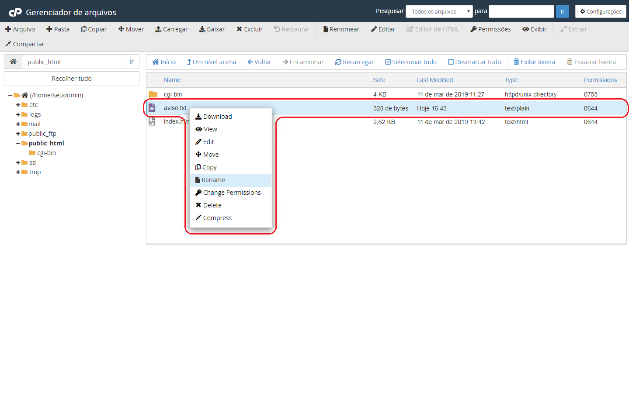The image size is (629, 393).
Task: Sort by Permissions column
Action: pos(600,80)
